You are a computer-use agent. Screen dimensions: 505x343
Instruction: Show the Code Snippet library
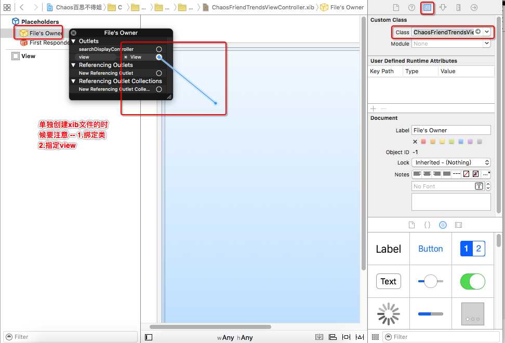tap(427, 225)
